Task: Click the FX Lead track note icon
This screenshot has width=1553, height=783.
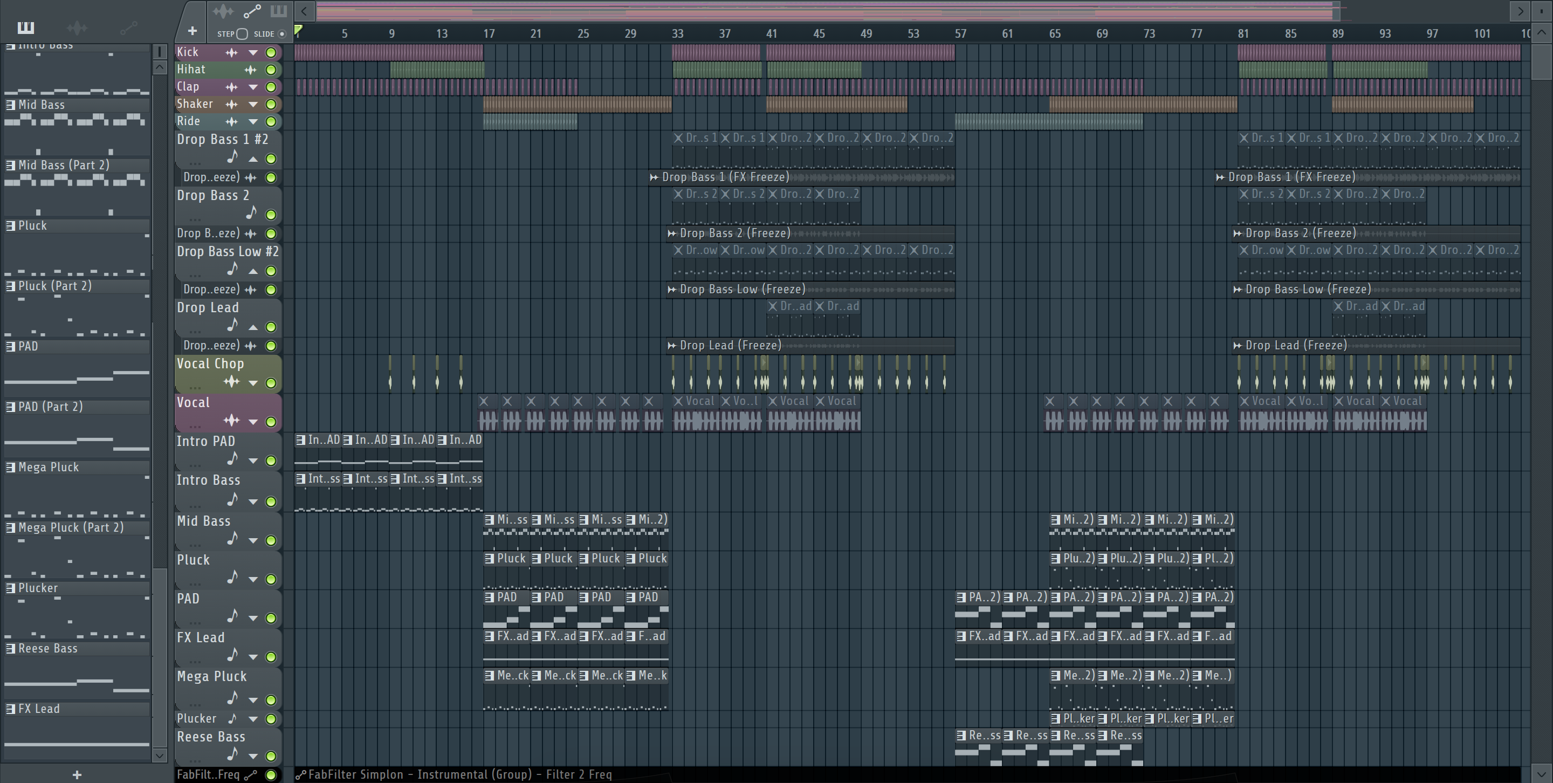Action: pos(233,655)
